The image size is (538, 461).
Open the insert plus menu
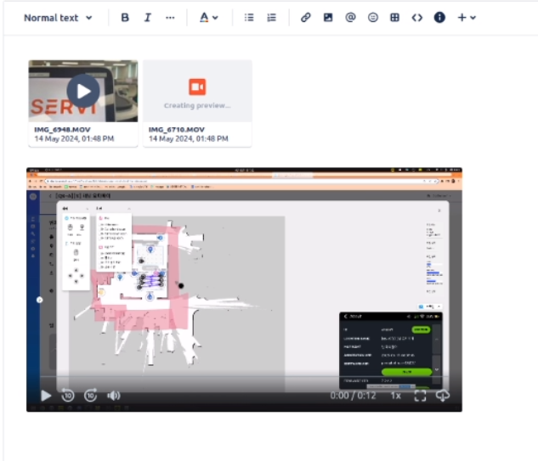pyautogui.click(x=467, y=18)
